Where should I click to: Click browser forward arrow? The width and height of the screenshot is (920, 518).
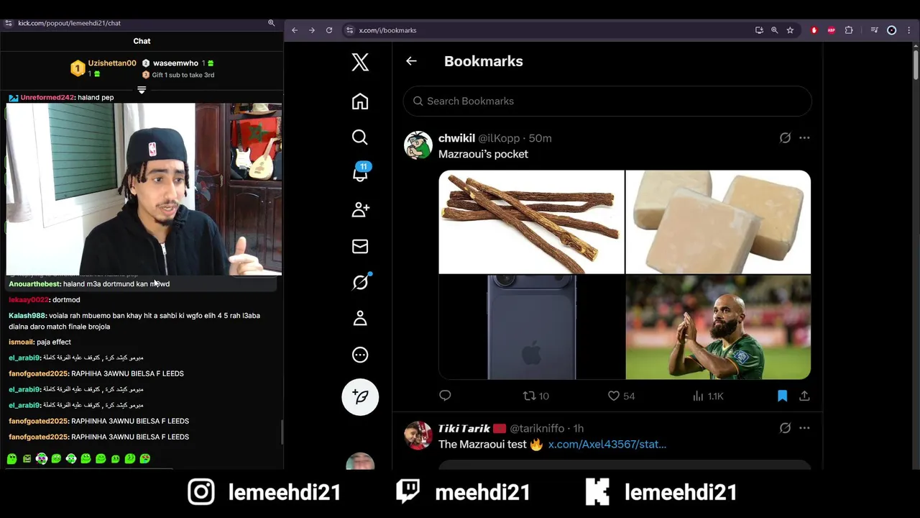point(312,30)
